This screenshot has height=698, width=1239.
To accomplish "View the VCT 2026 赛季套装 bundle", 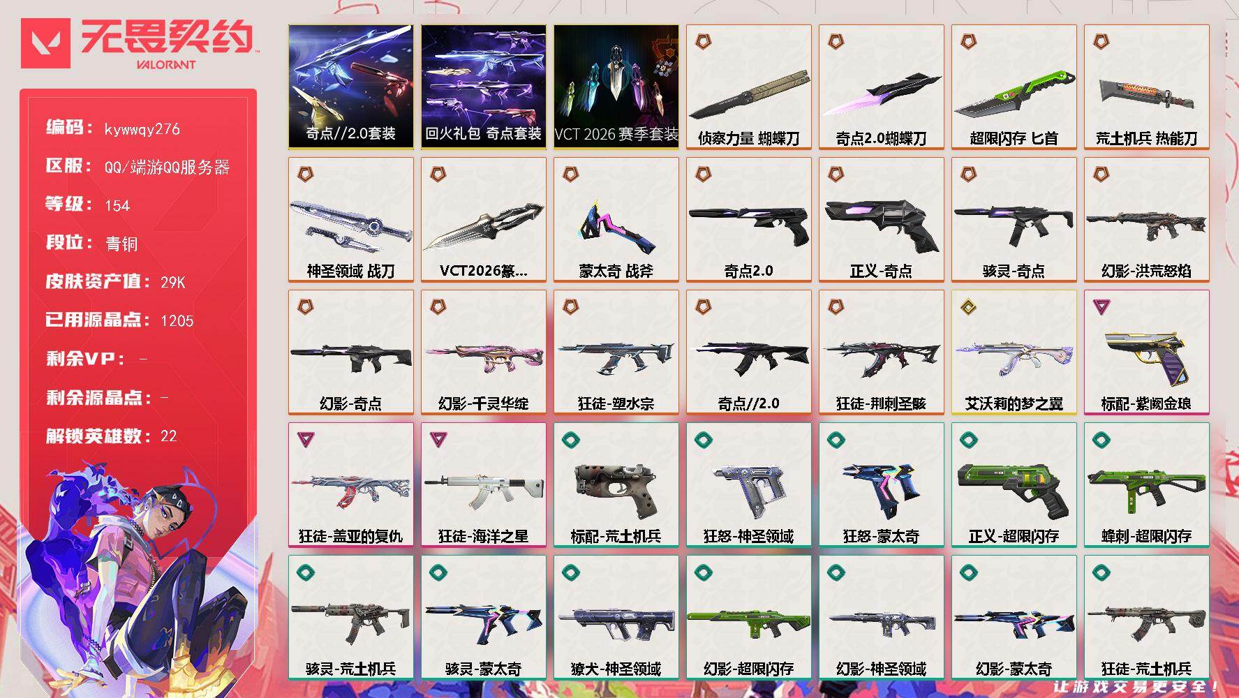I will 616,87.
